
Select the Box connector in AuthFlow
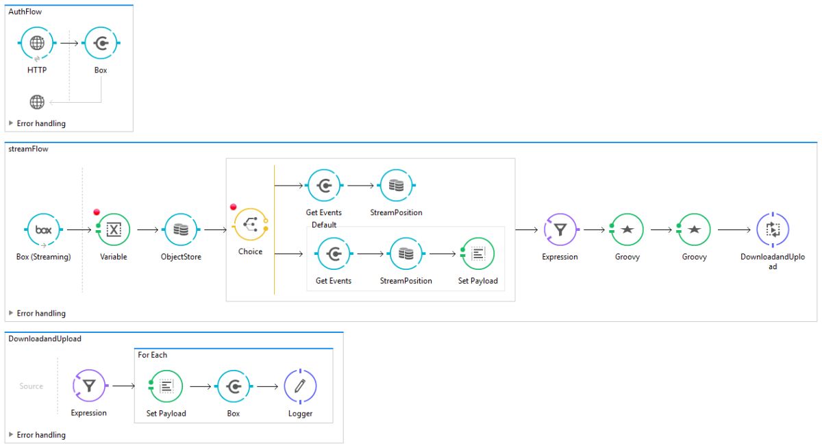pos(101,43)
